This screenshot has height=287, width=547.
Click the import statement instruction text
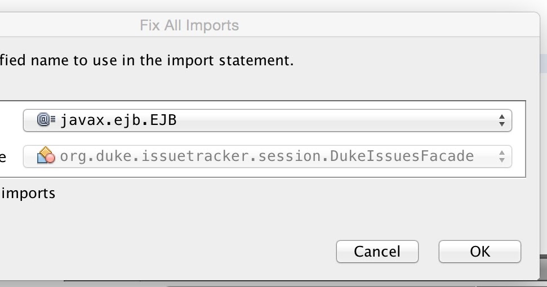[x=146, y=61]
